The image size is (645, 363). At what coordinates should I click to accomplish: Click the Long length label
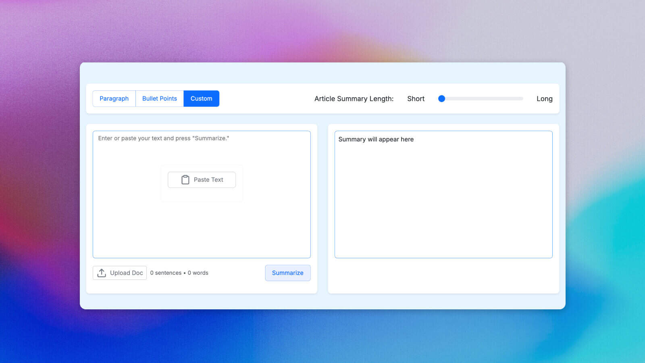point(544,99)
